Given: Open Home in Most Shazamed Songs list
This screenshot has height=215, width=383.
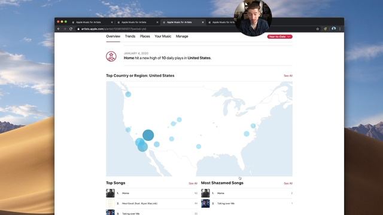Looking at the screenshot, I should point(247,193).
